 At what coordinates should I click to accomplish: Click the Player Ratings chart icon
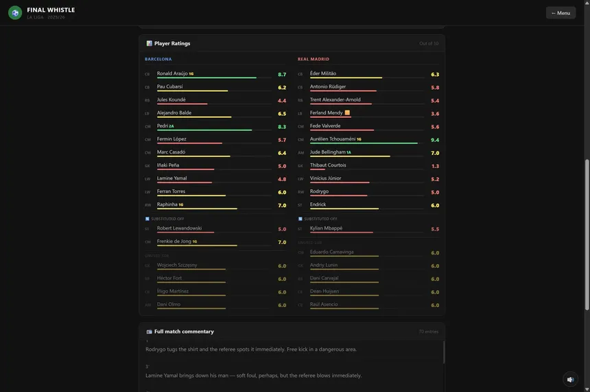point(149,43)
